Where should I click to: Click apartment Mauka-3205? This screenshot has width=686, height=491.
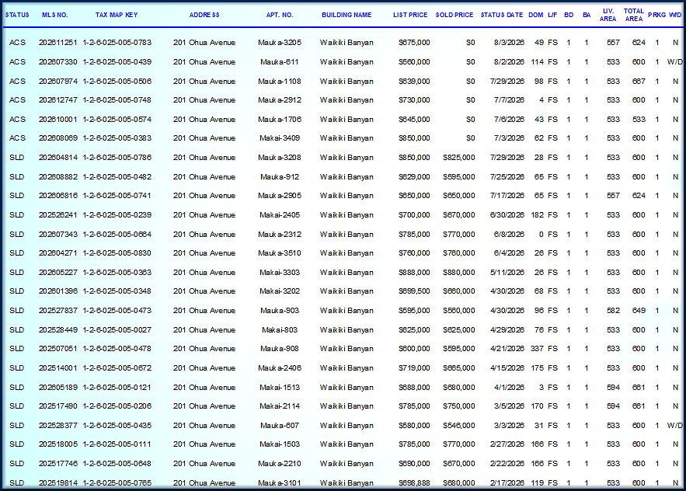(280, 43)
